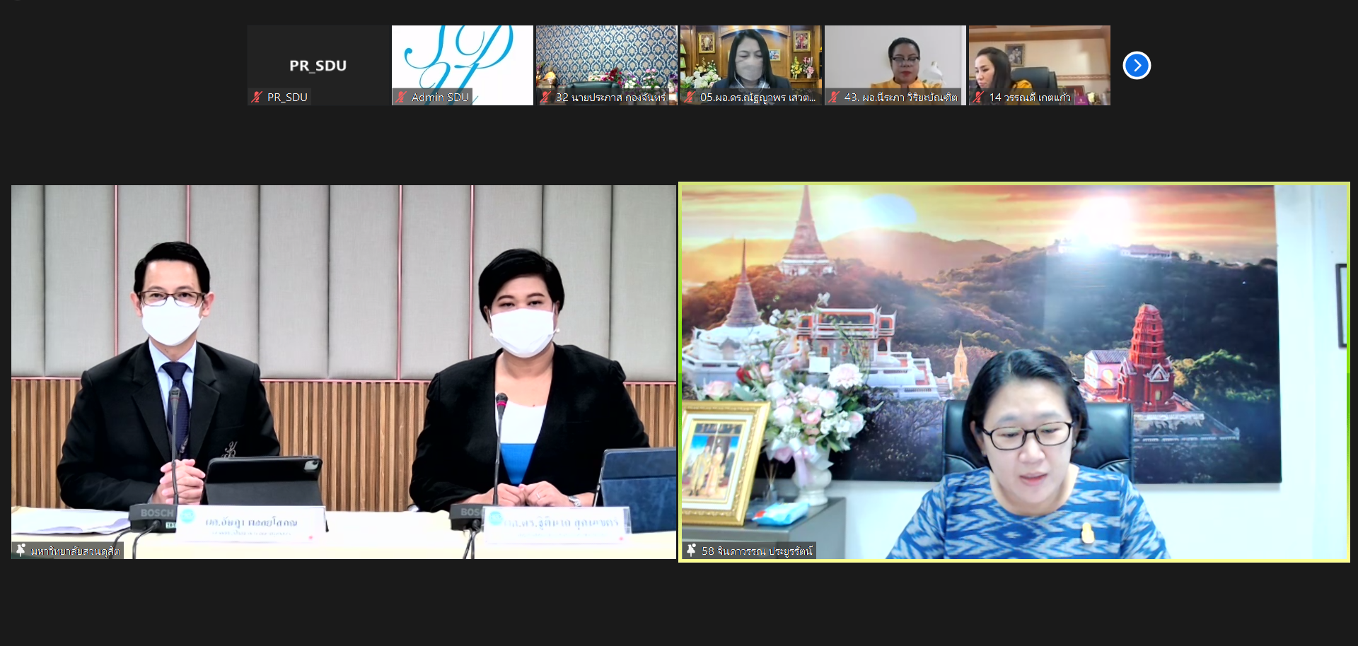This screenshot has width=1358, height=646.
Task: Click muted mic icon on Admin SDU tile
Action: click(402, 98)
